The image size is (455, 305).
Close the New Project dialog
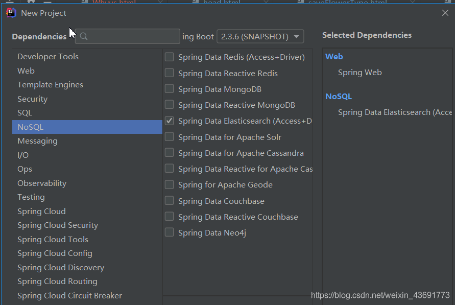pos(445,13)
